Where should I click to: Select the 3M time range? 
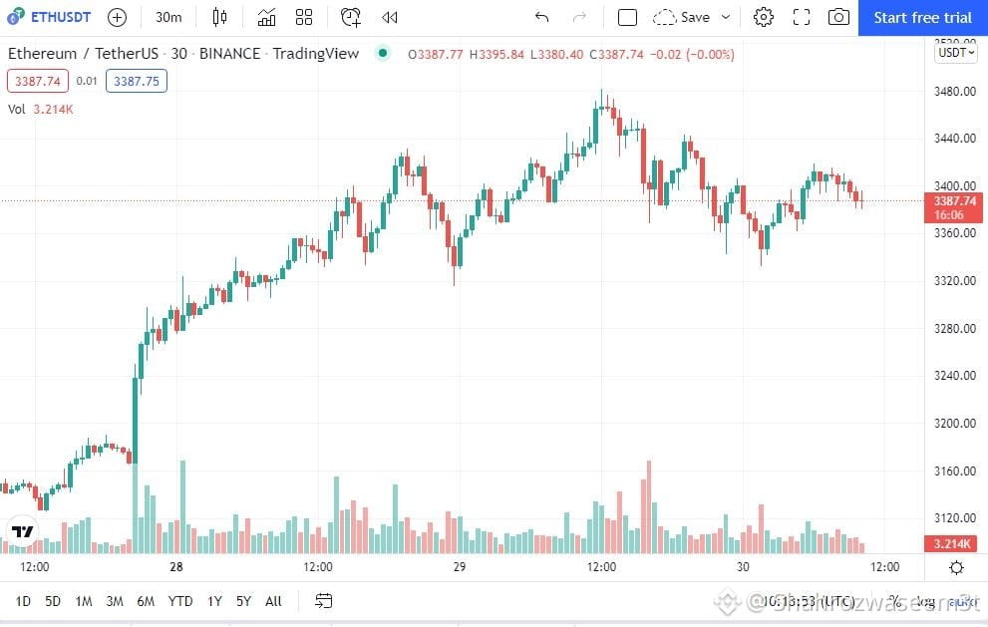click(115, 601)
